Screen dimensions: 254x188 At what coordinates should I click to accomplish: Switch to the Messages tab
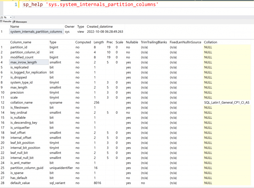pos(21,22)
